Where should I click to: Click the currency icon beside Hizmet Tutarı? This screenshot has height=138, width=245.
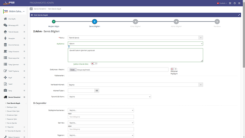click(97, 90)
